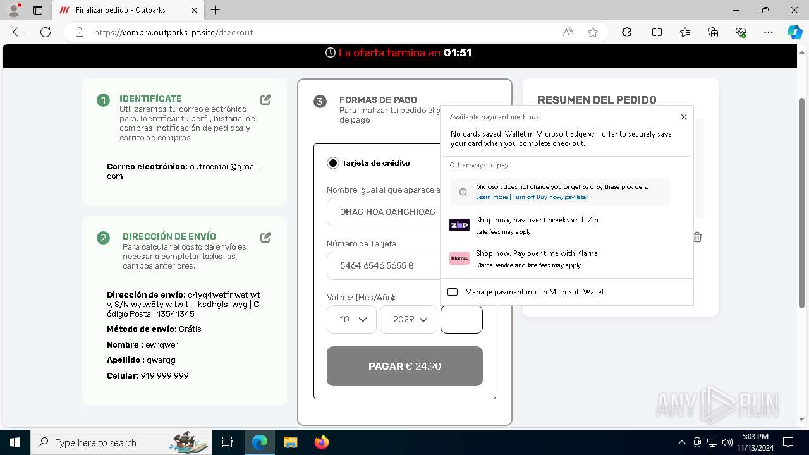The width and height of the screenshot is (809, 455).
Task: Show hidden system tray icons
Action: [681, 442]
